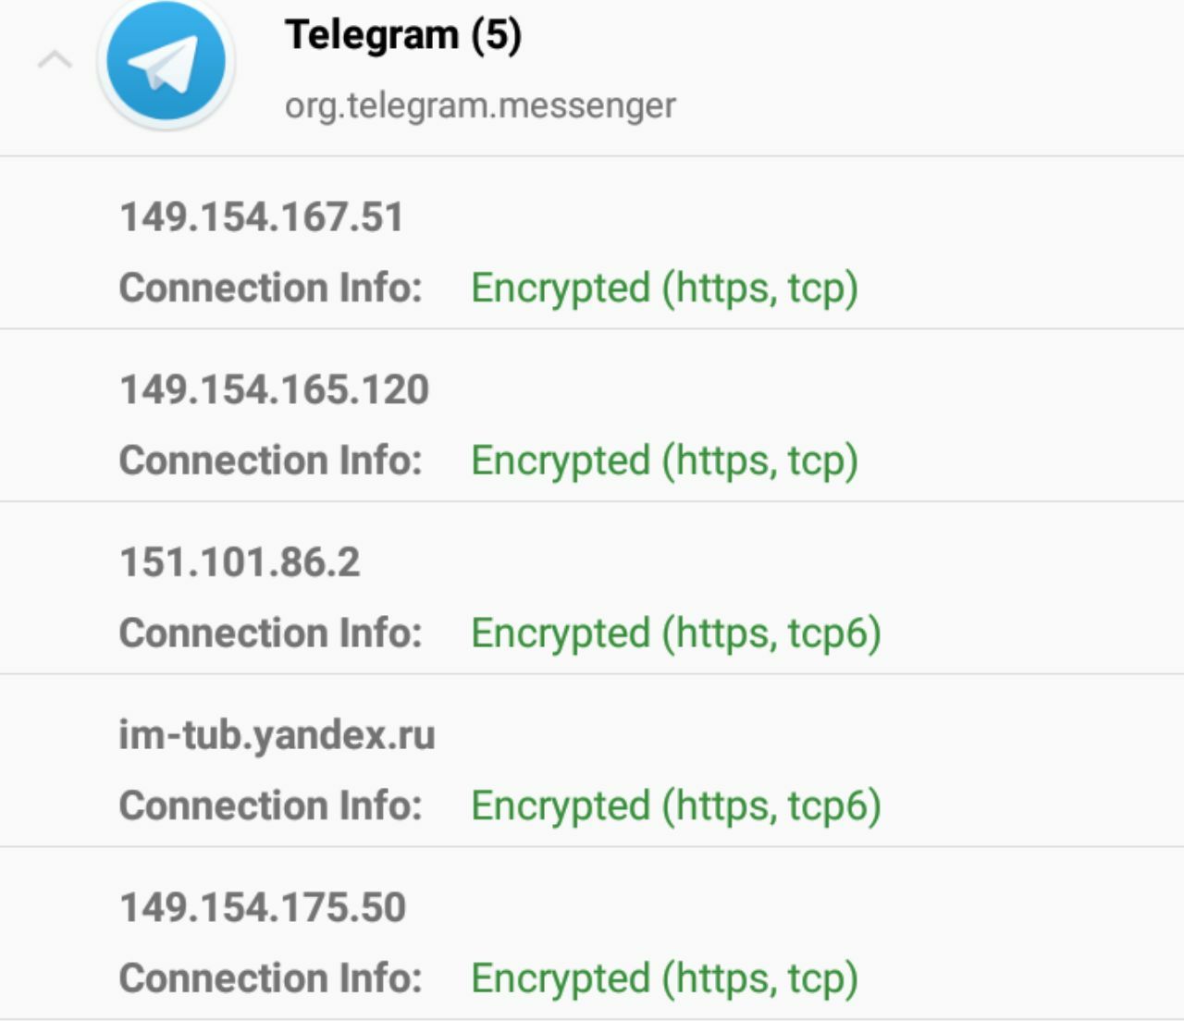The height and width of the screenshot is (1021, 1184).
Task: Click Connection Info label under 151.101.86.2
Action: point(270,634)
